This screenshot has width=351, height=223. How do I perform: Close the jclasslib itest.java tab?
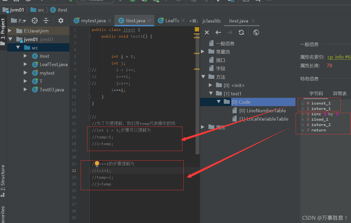pyautogui.click(x=253, y=21)
